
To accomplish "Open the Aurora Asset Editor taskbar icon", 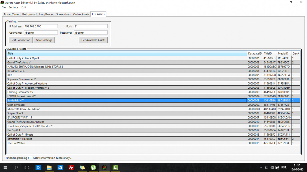I will 104,167.
